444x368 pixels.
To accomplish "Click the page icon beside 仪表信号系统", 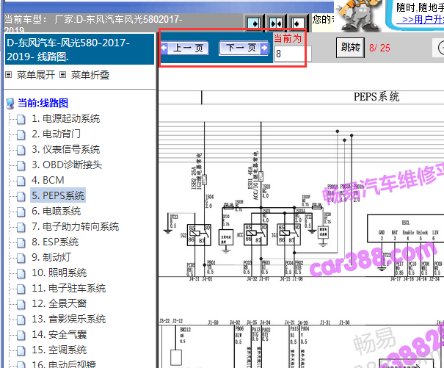I will (x=21, y=151).
